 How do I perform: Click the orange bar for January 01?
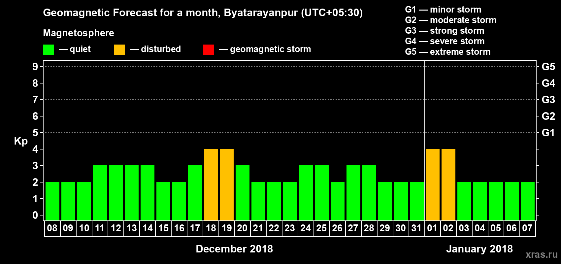click(x=433, y=184)
